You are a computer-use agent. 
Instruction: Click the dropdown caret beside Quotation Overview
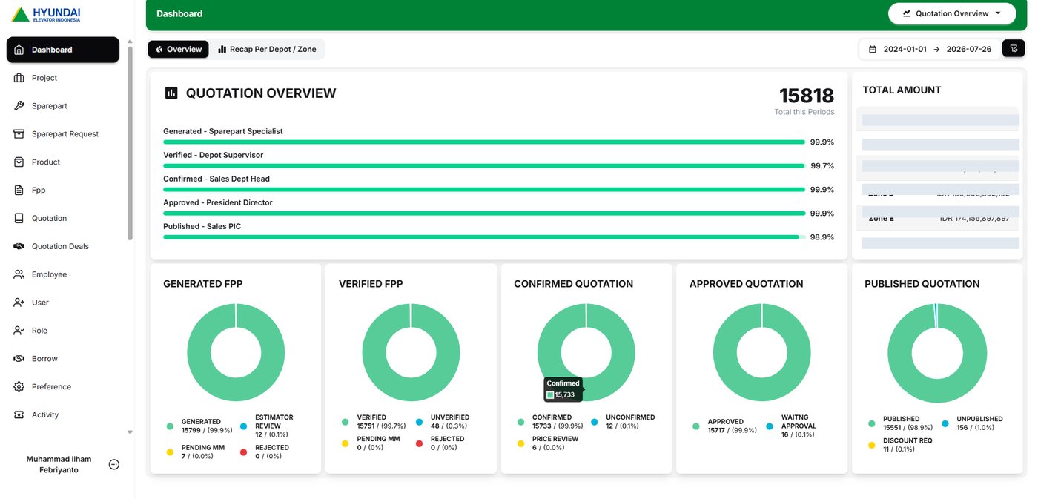point(998,13)
